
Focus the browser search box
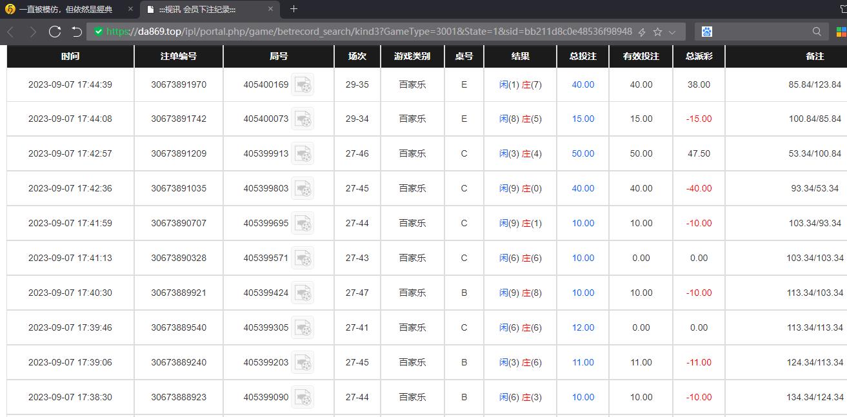point(761,32)
